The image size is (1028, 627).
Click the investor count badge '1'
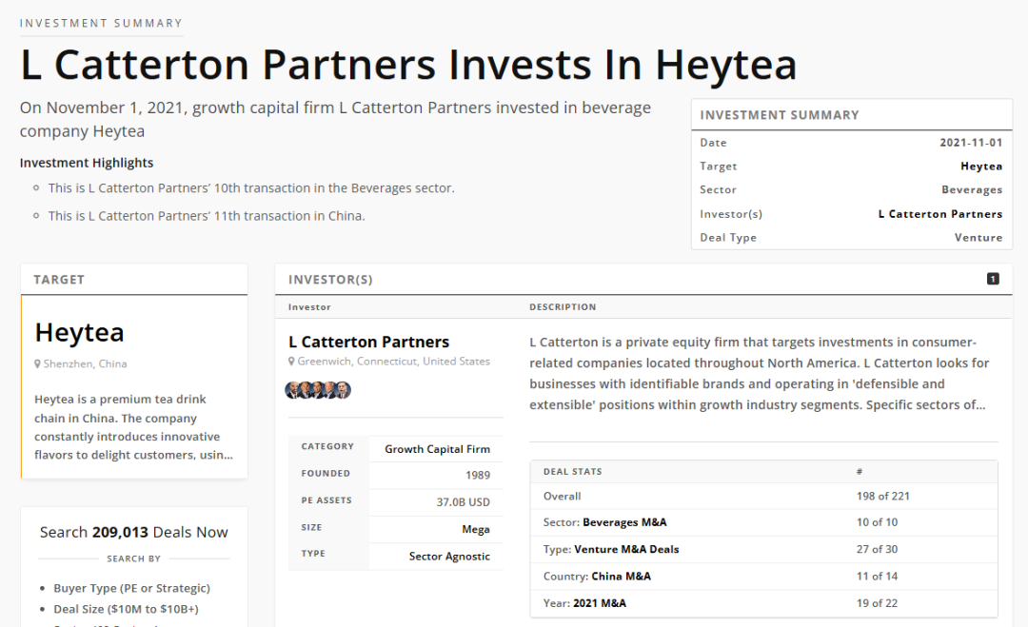(993, 279)
